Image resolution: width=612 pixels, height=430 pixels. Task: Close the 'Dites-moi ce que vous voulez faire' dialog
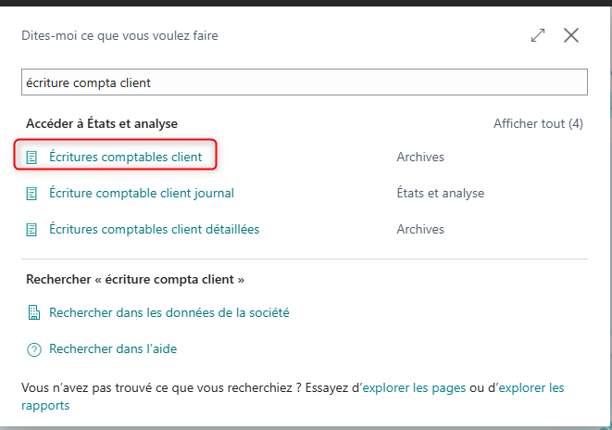tap(571, 36)
